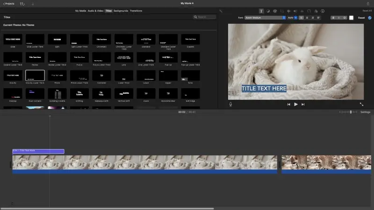
Task: Click the voiceover microphone icon
Action: click(230, 104)
